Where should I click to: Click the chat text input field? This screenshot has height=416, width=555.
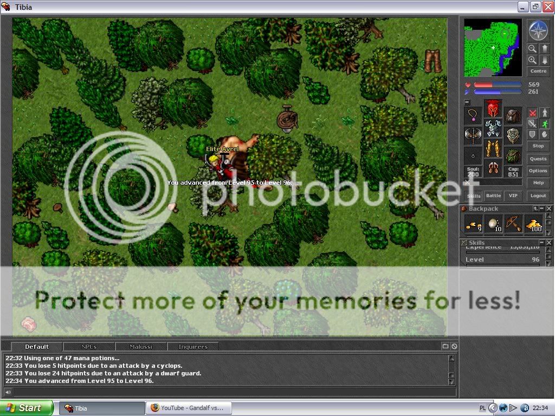[x=234, y=392]
